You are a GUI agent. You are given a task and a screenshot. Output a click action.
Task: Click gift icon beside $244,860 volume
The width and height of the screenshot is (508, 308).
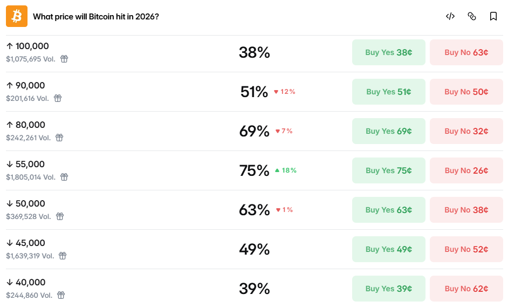pos(61,295)
